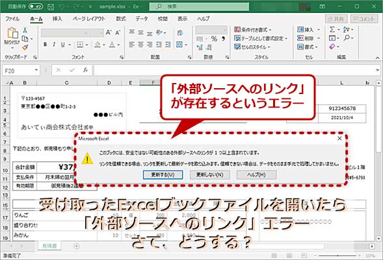Click Decrease Indent icon

pyautogui.click(x=159, y=45)
